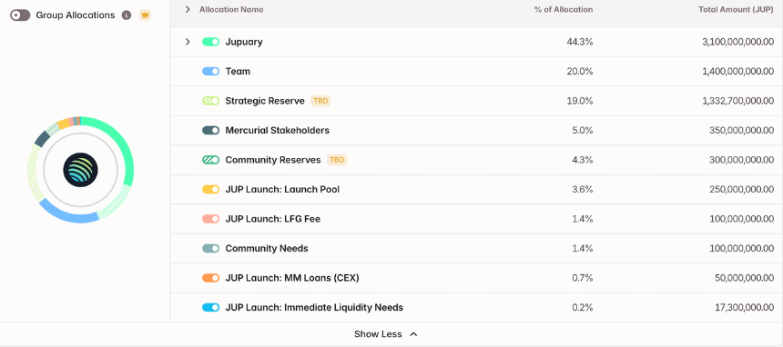
Task: Click the 1,400,000,000.00 amount
Action: [738, 71]
